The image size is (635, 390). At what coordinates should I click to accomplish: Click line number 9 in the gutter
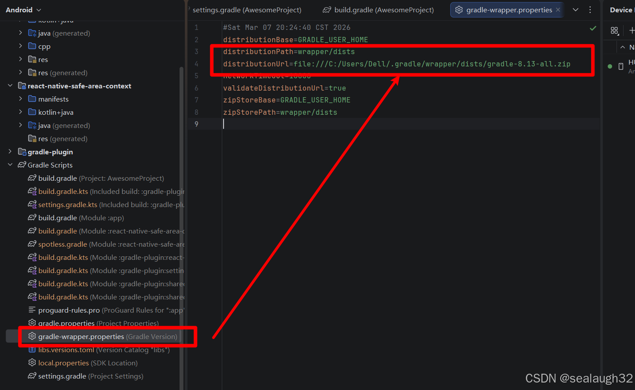196,124
